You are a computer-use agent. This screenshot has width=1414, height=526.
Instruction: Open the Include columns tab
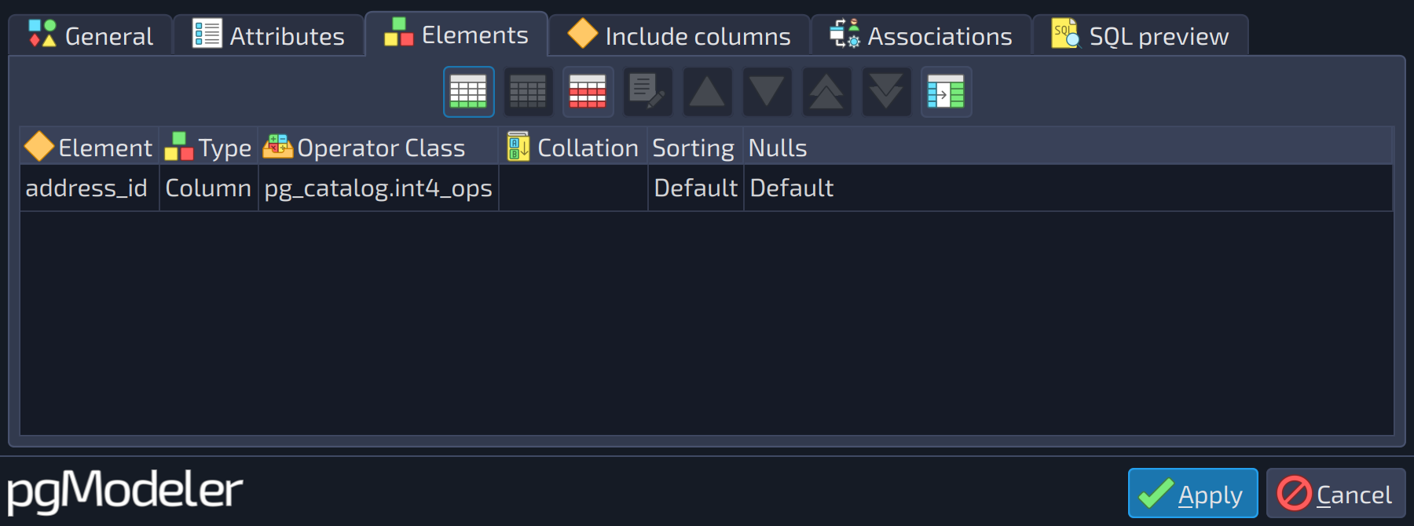[x=680, y=35]
